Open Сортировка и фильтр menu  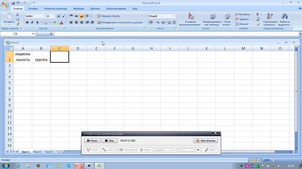(270, 19)
